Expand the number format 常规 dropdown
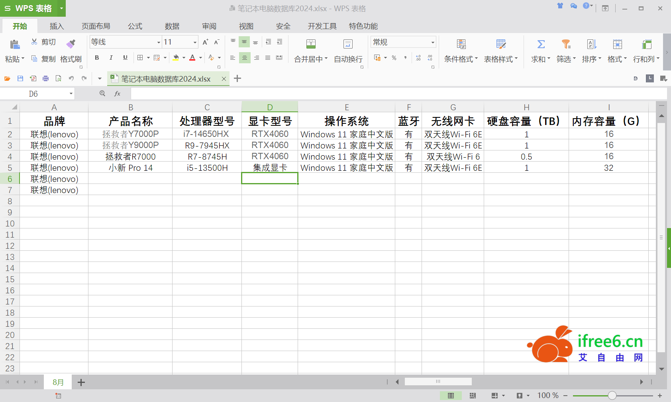 [432, 42]
